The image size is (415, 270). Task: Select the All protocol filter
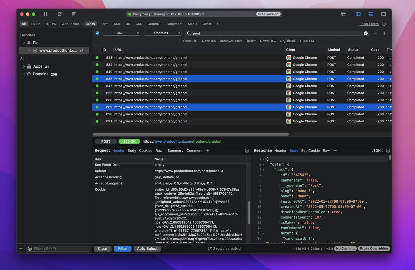tap(24, 24)
